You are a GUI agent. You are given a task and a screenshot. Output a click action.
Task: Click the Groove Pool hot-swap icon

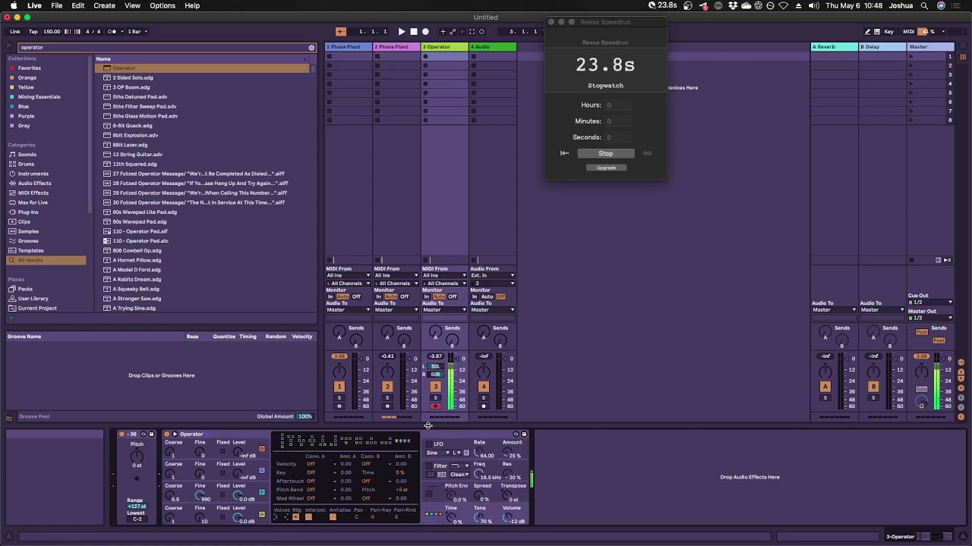click(x=9, y=417)
